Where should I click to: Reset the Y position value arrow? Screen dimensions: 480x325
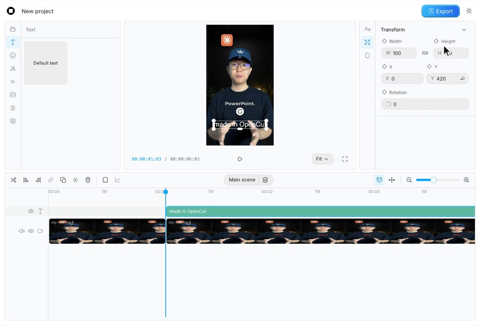[462, 79]
